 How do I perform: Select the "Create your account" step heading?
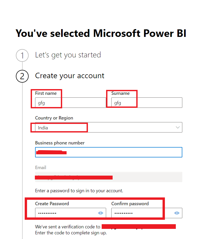[70, 76]
